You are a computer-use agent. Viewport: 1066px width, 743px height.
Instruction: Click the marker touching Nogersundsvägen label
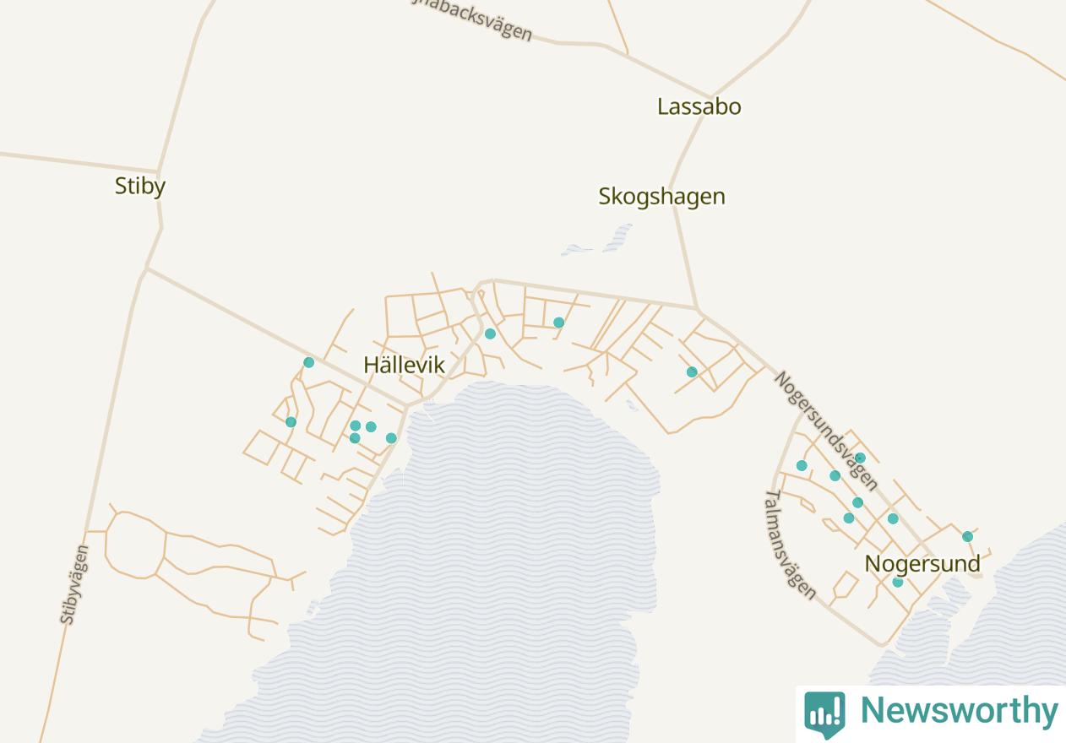tap(860, 458)
